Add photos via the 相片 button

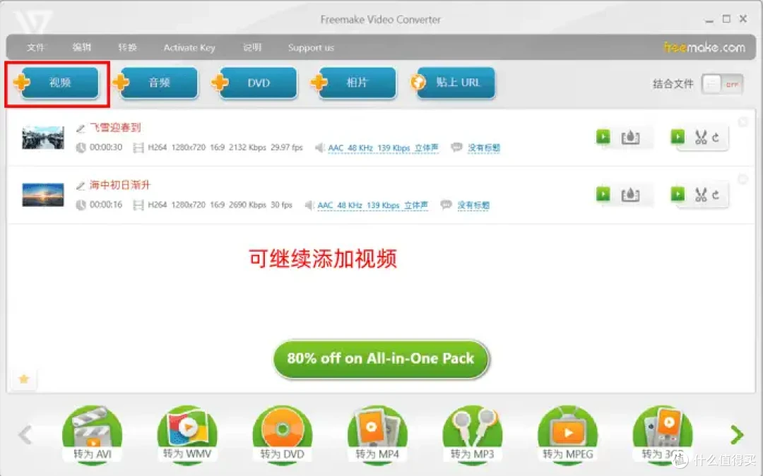pyautogui.click(x=354, y=83)
